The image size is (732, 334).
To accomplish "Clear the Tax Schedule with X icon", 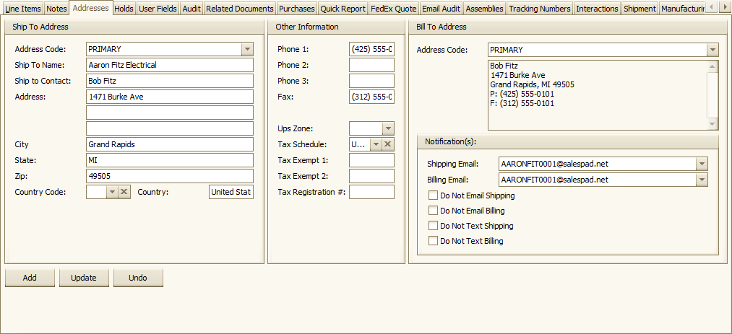I will tap(388, 144).
